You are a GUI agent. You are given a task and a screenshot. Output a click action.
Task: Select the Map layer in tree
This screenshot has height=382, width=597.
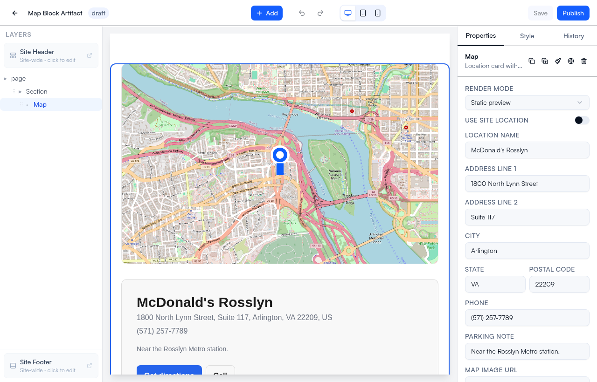pos(51,104)
